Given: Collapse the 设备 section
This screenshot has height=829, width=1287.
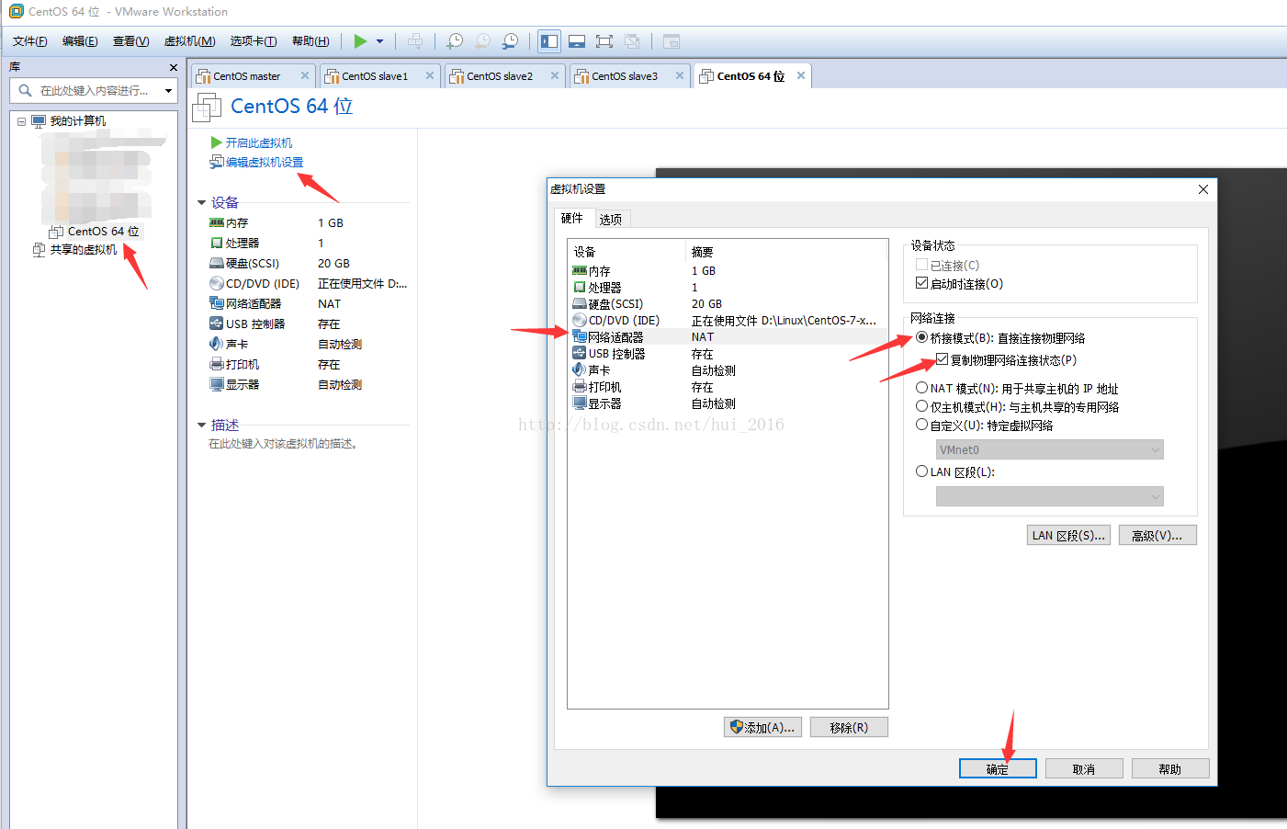Looking at the screenshot, I should (201, 202).
